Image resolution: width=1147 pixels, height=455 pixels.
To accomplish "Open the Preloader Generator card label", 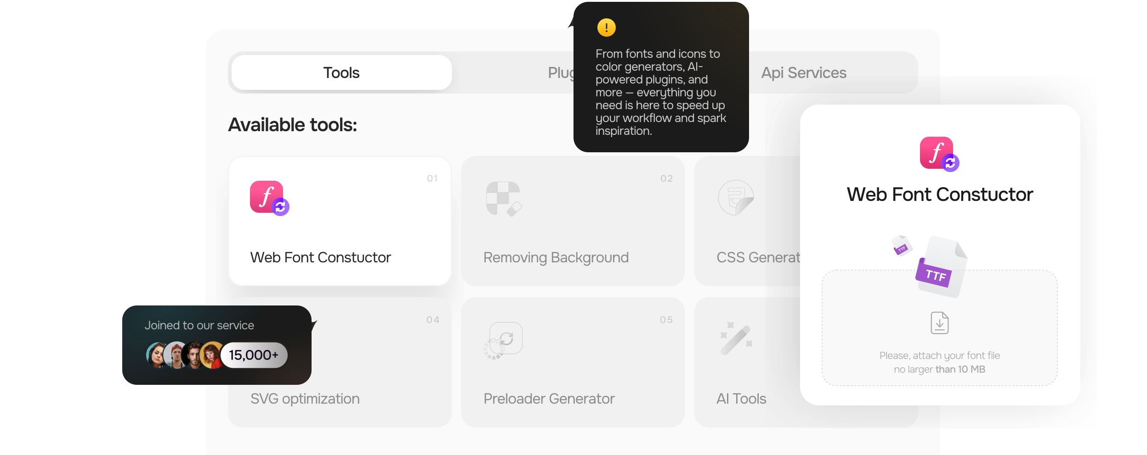I will [x=549, y=399].
